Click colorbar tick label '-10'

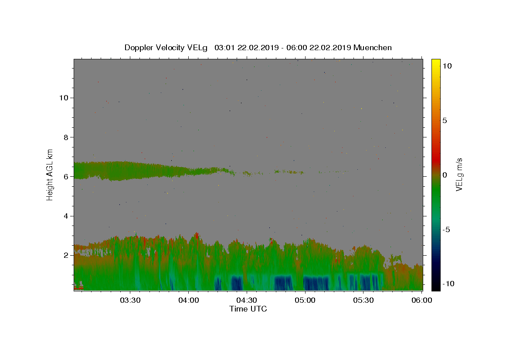[448, 284]
